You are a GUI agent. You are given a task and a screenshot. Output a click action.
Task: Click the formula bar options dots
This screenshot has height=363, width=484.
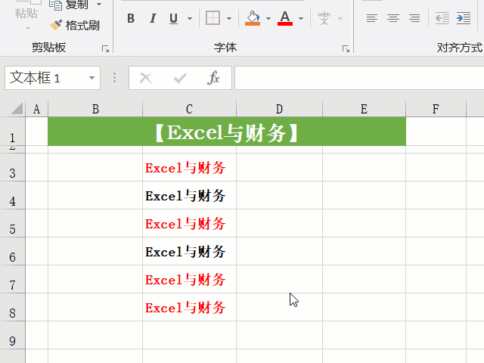coord(114,78)
